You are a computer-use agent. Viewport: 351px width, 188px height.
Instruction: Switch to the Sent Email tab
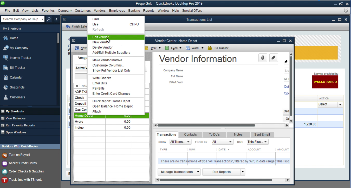point(262,135)
